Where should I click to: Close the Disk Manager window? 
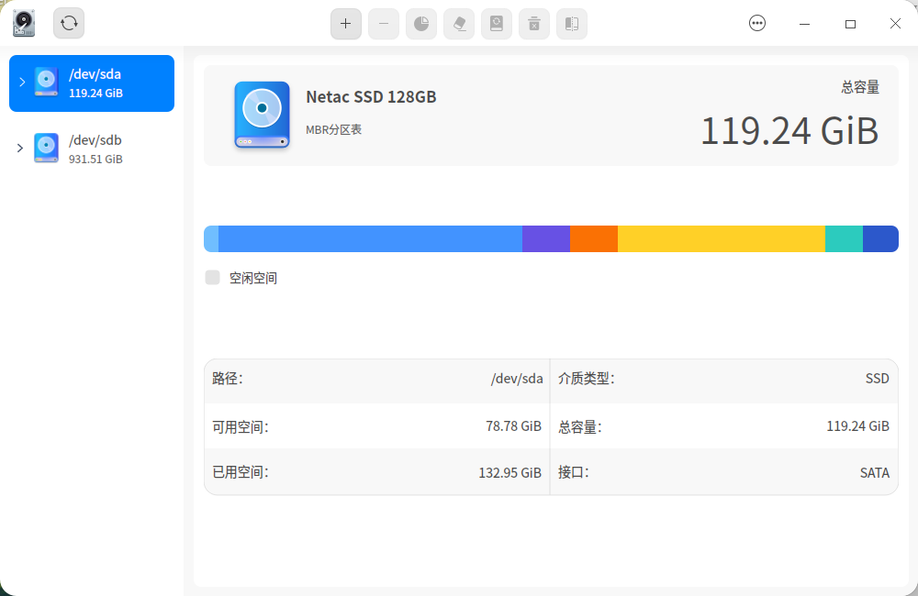pos(895,24)
